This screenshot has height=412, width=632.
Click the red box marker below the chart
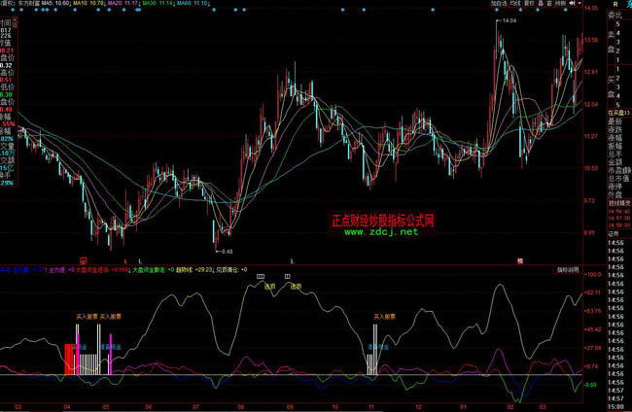84,261
